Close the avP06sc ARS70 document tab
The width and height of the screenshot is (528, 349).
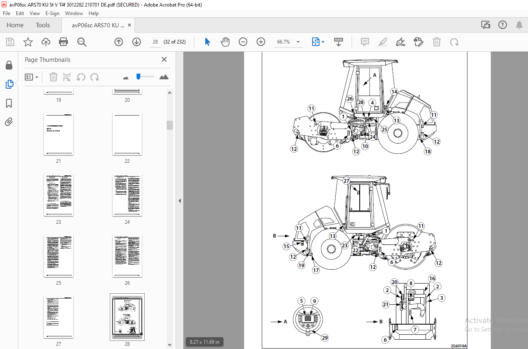130,25
